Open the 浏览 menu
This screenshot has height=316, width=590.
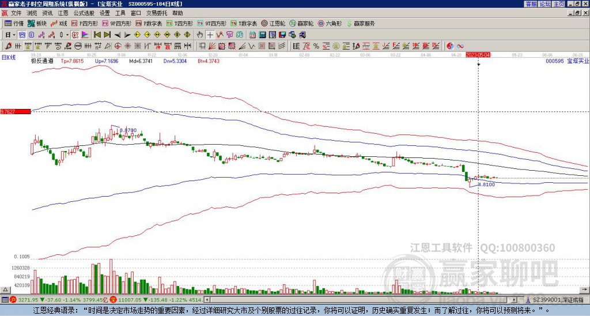[x=32, y=13]
